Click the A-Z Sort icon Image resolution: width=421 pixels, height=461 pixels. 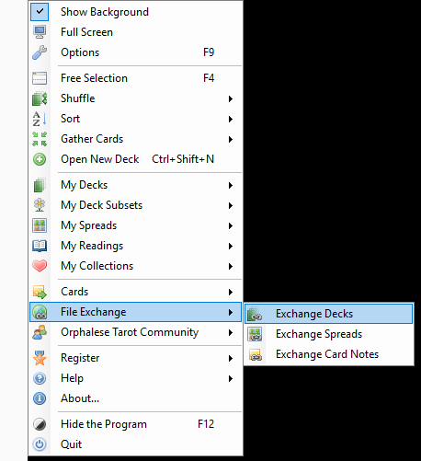click(40, 119)
